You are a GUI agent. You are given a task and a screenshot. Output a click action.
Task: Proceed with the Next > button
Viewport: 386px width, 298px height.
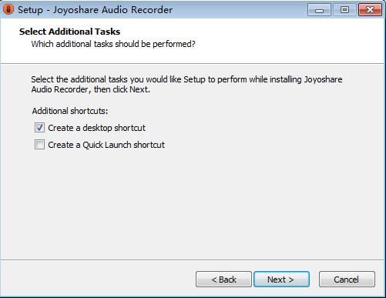pyautogui.click(x=281, y=280)
